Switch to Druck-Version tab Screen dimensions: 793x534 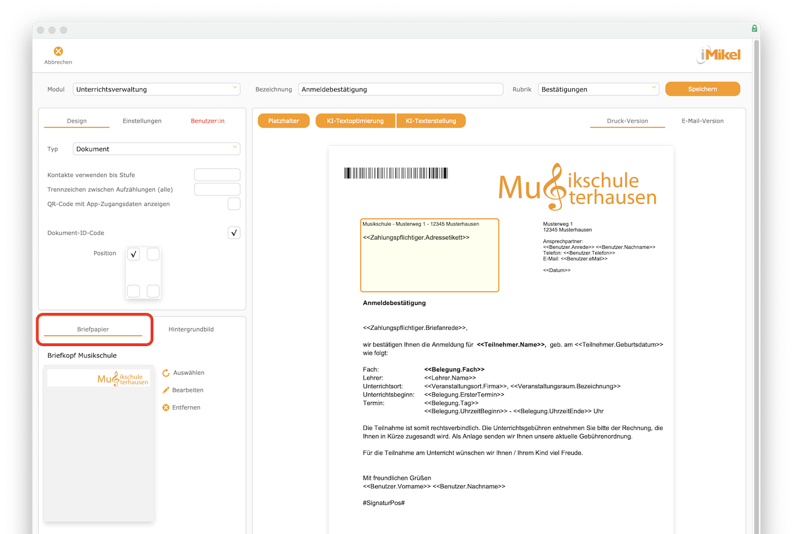[628, 121]
